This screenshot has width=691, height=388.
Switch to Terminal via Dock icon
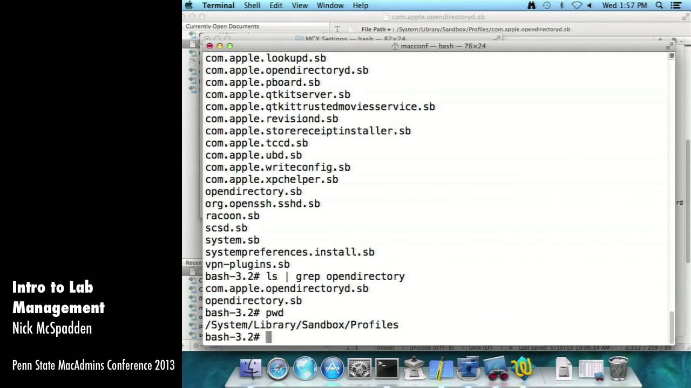coord(387,369)
